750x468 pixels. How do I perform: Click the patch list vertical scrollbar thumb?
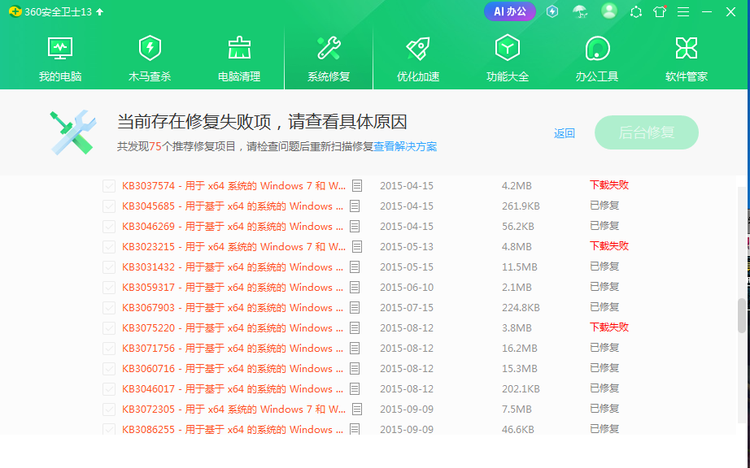(x=741, y=315)
